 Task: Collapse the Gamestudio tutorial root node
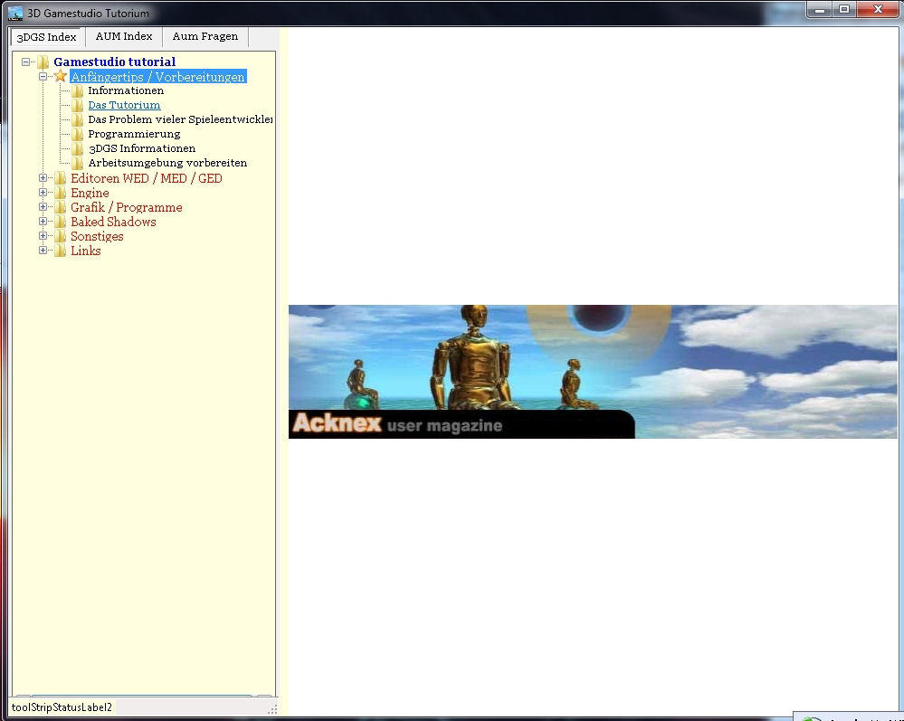(25, 62)
